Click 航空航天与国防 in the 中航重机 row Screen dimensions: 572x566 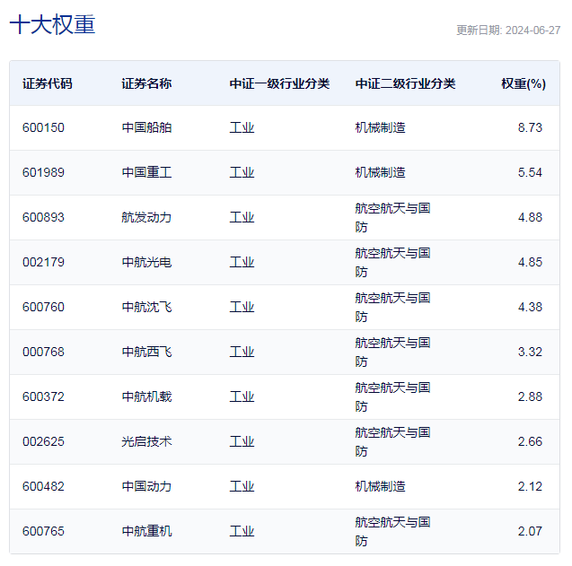[x=393, y=531]
